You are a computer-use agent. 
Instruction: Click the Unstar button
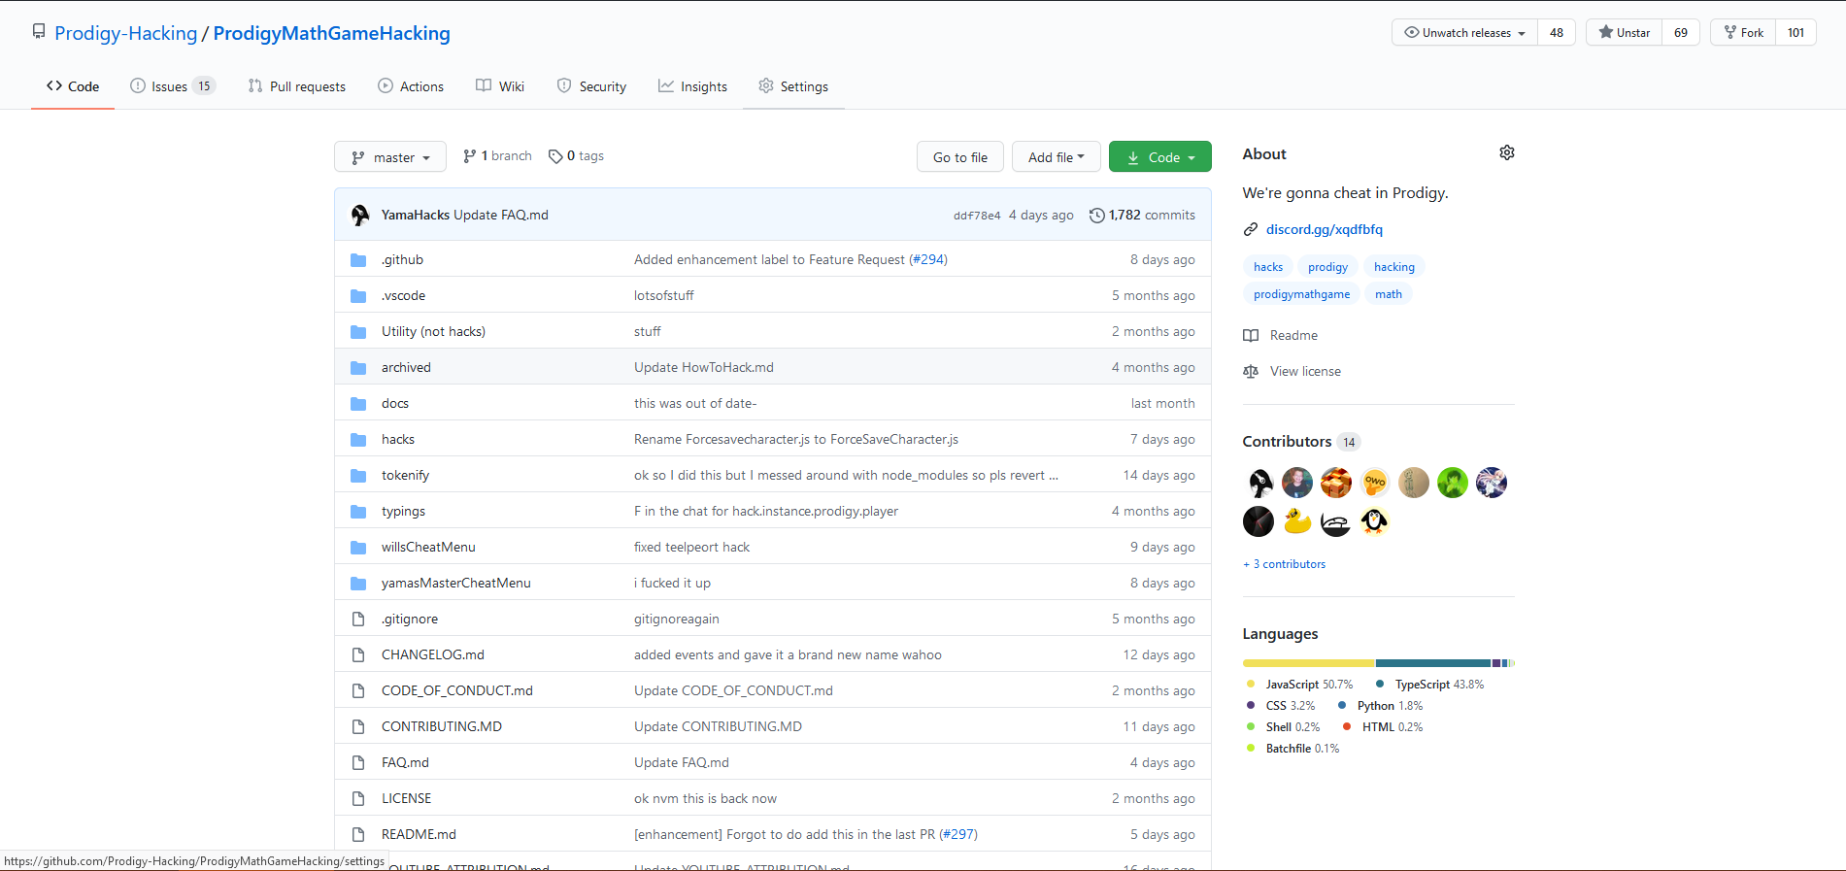[1624, 32]
